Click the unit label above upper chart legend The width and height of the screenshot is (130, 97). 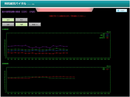(x=109, y=32)
